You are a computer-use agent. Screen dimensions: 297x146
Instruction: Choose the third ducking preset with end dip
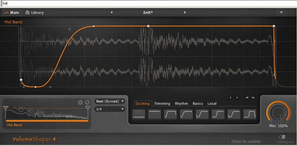tap(170, 114)
